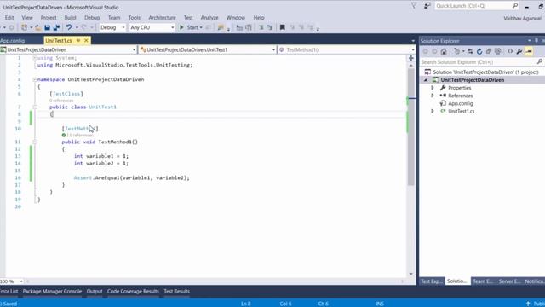This screenshot has width=545, height=307.
Task: Open the Help menu
Action: [x=259, y=17]
